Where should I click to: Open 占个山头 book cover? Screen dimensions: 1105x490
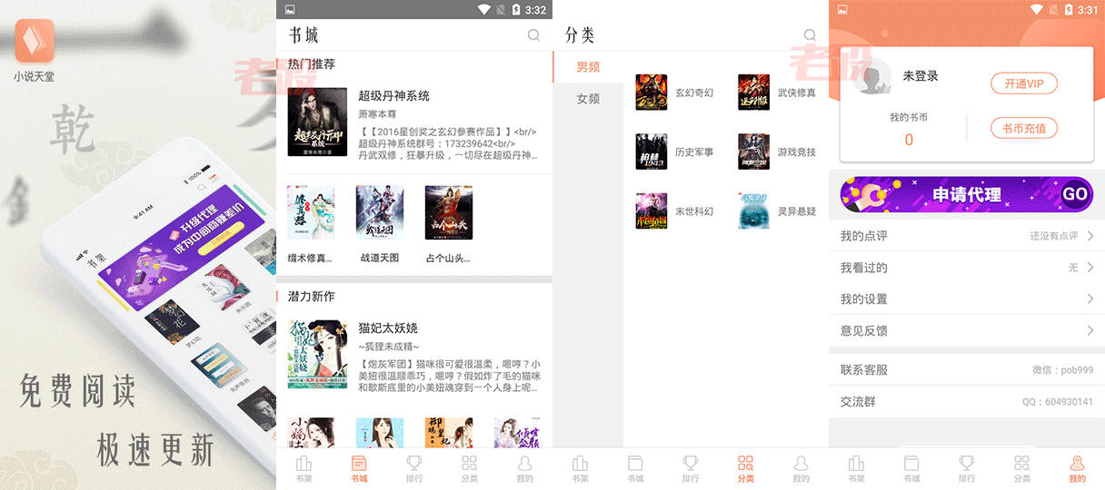pyautogui.click(x=449, y=212)
